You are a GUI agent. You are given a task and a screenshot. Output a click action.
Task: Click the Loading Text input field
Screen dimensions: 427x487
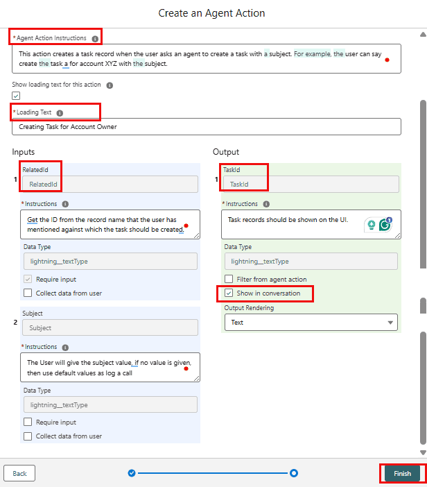point(207,127)
